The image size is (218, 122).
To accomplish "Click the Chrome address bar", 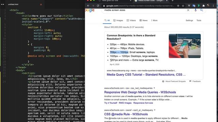I will point(140,6).
